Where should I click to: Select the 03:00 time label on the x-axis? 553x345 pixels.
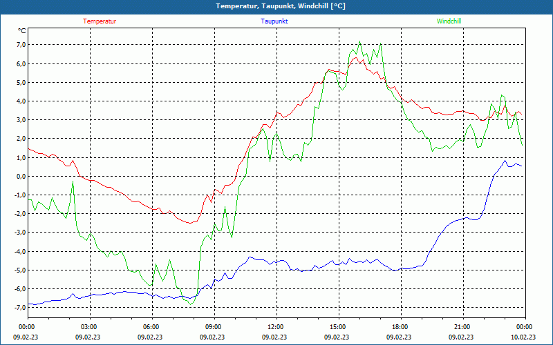(x=88, y=326)
